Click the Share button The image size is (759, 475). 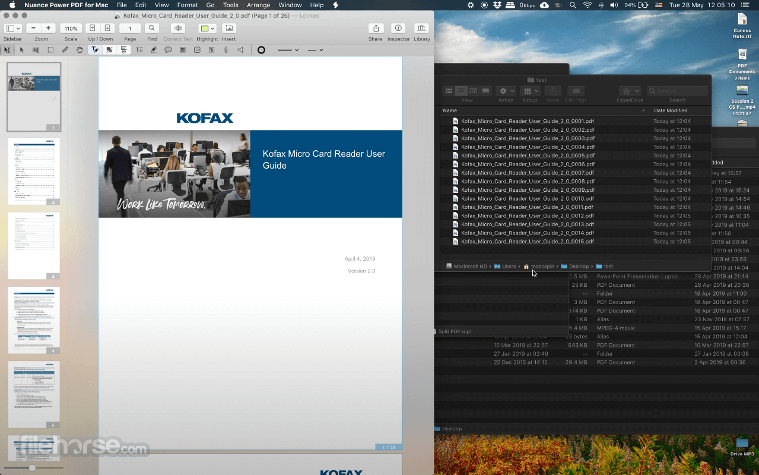375,28
